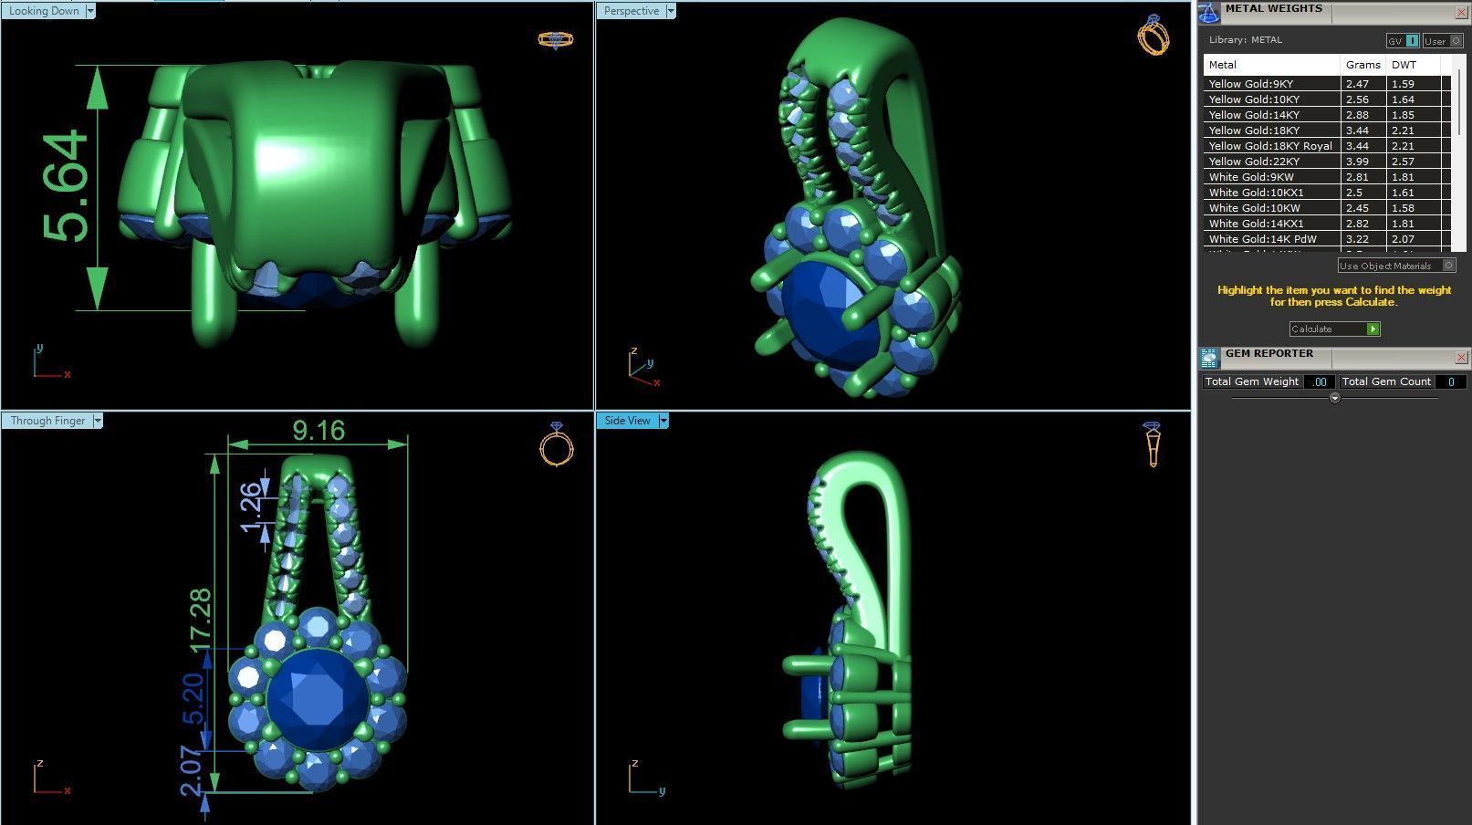1472x825 pixels.
Task: Click the Side View axis indicator
Action: pos(646,778)
